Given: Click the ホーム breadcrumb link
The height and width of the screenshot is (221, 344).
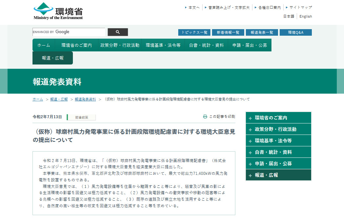Looking at the screenshot, I should pyautogui.click(x=37, y=99).
